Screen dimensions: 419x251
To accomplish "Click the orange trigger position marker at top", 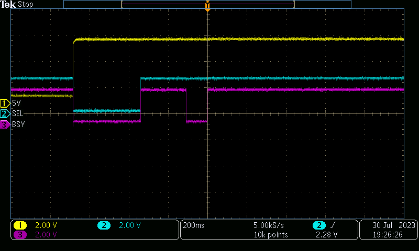I will [207, 6].
